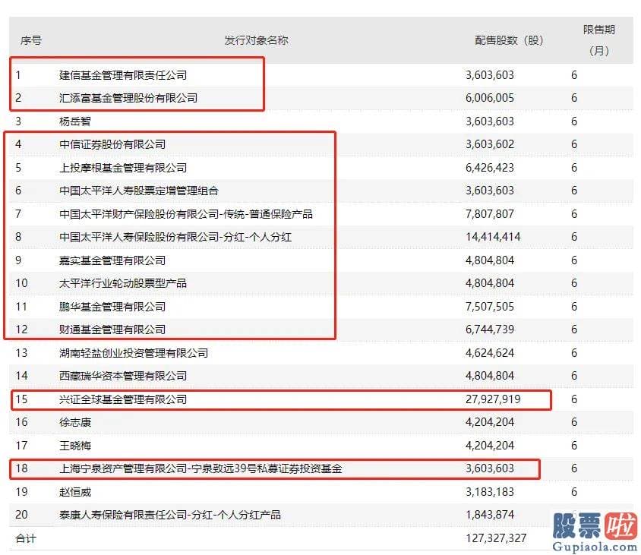Screen dimensions: 641x555
Task: Select share count 7,807,807
Action: click(490, 214)
